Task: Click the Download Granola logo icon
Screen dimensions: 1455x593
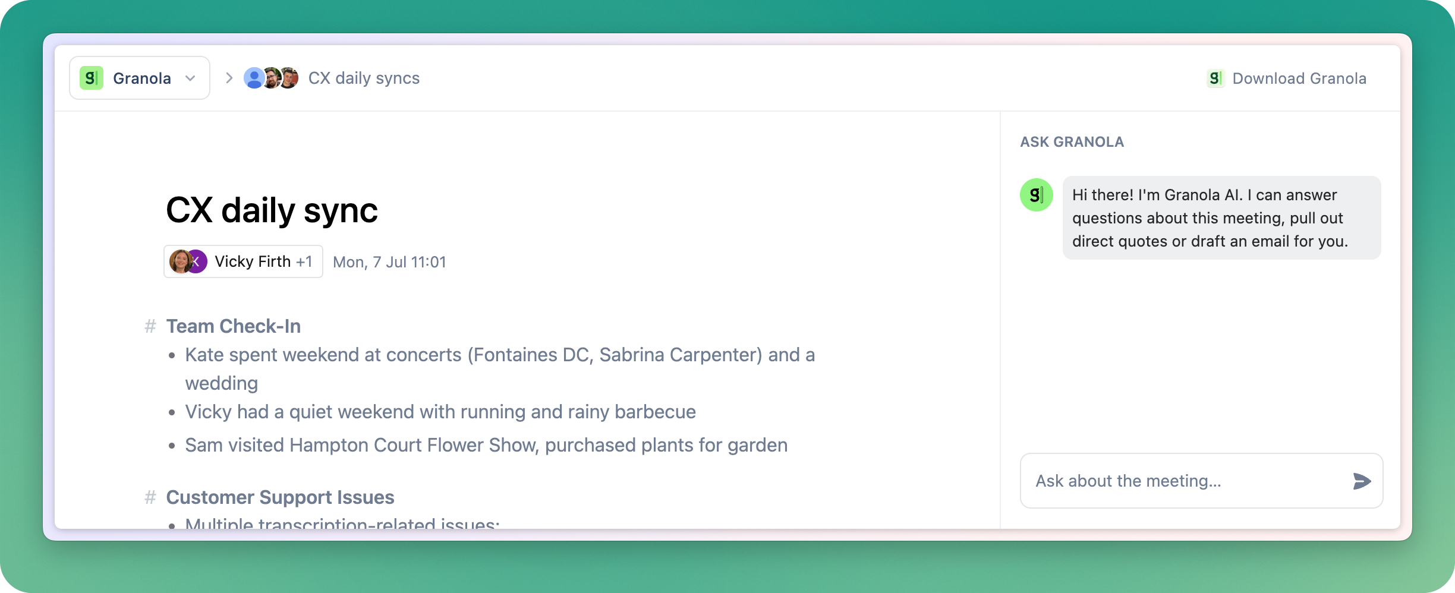Action: click(x=1215, y=78)
